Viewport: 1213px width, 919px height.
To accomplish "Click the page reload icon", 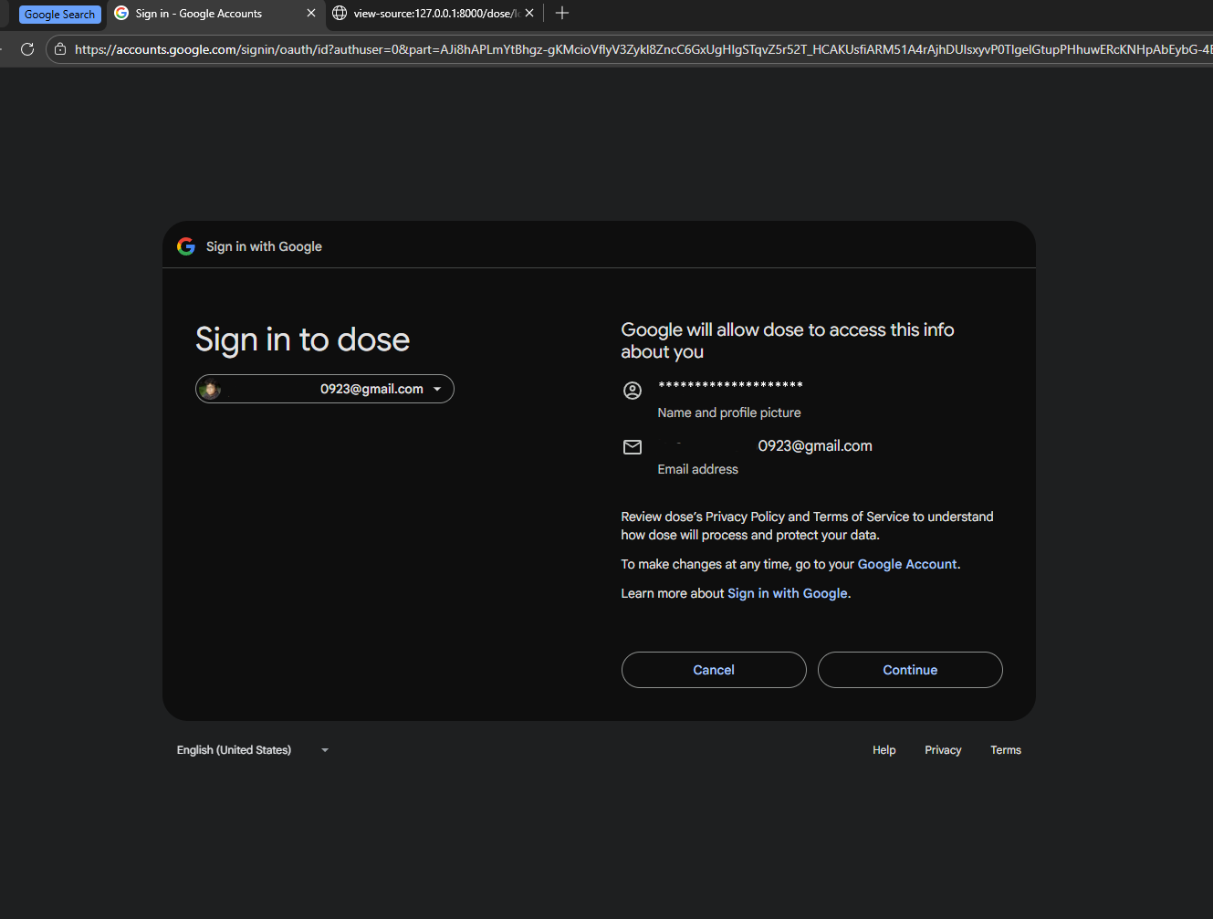I will coord(26,48).
